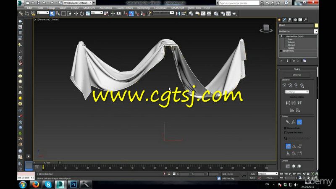Screen dimensions: 336x189
Task: Go to start of animation
Action: (x=281, y=174)
